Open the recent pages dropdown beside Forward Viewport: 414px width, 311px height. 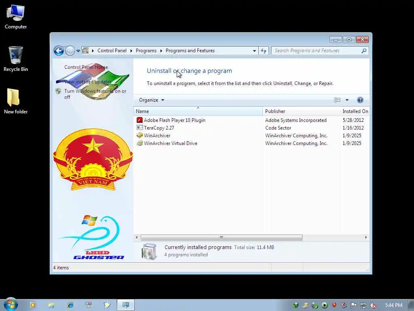tap(78, 51)
